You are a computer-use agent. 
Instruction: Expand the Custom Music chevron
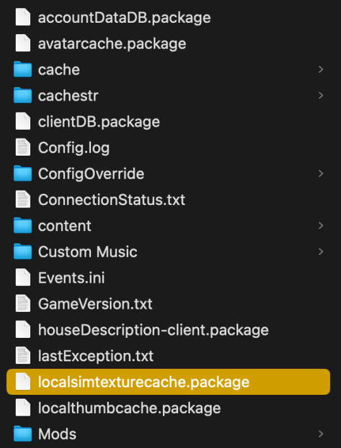(x=321, y=251)
